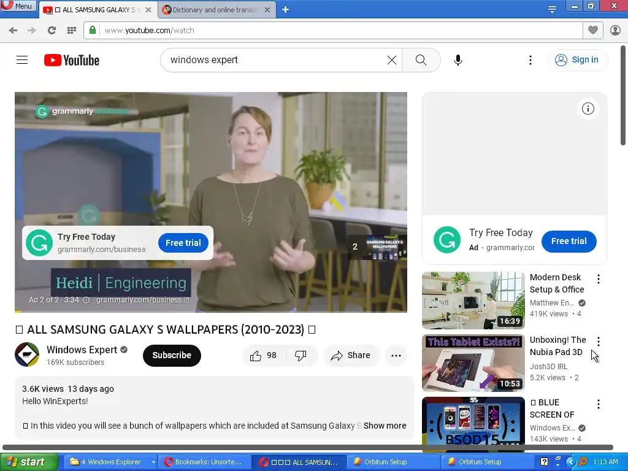Viewport: 628px width, 471px height.
Task: Open the Windows start menu
Action: pyautogui.click(x=28, y=462)
